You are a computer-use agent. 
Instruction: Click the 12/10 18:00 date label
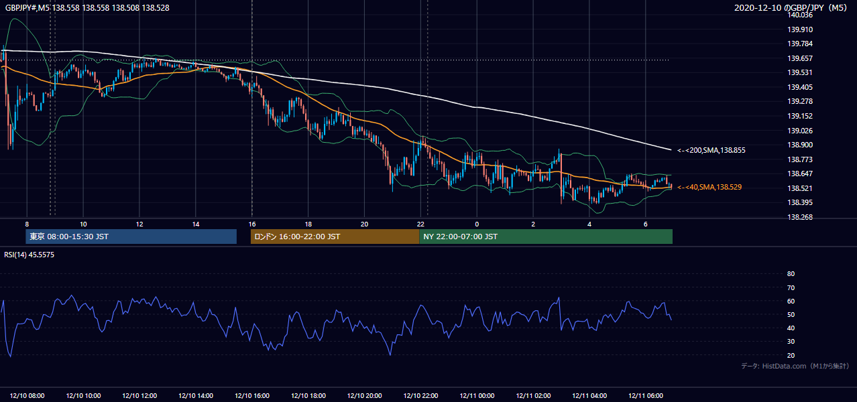coord(308,396)
